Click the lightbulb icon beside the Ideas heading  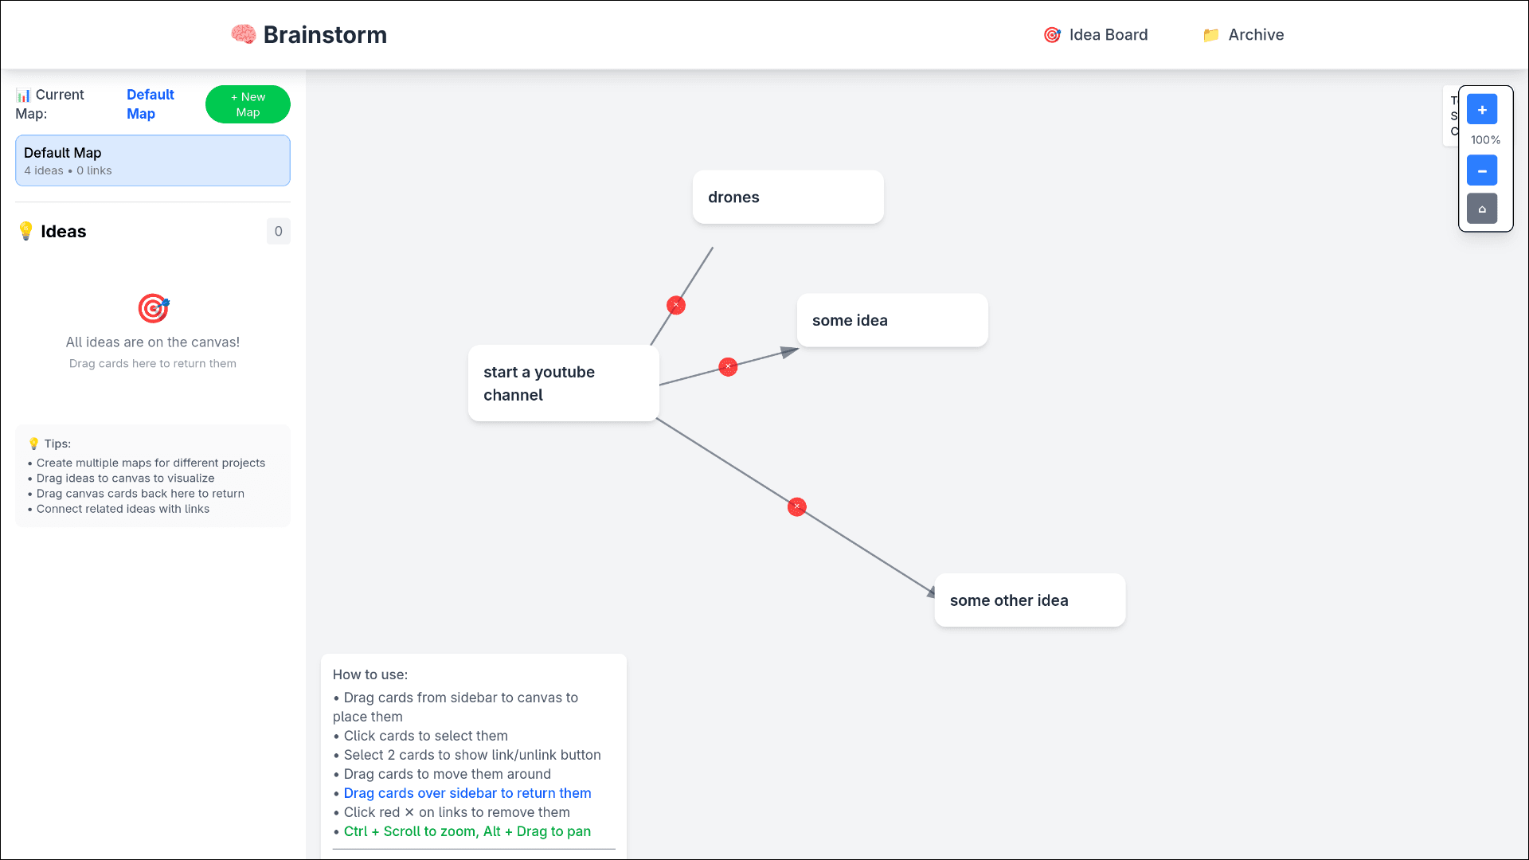pyautogui.click(x=26, y=231)
